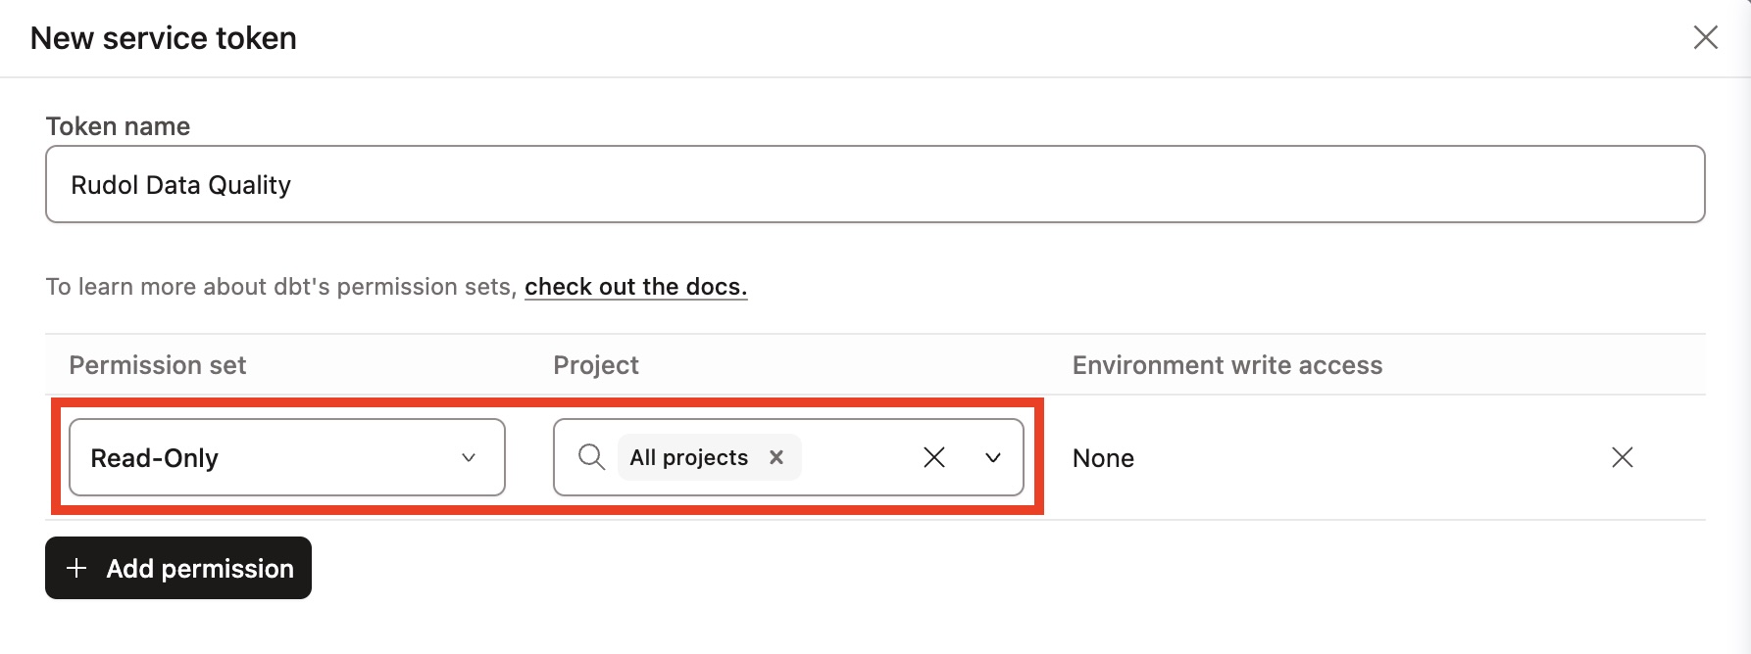
Task: Click the X icon inside the All projects tag
Action: coord(775,457)
